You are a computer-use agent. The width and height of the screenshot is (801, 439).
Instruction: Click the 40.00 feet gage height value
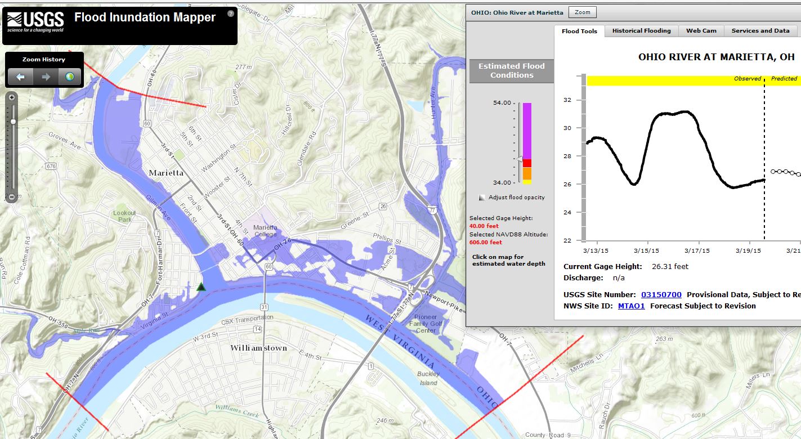click(x=484, y=226)
